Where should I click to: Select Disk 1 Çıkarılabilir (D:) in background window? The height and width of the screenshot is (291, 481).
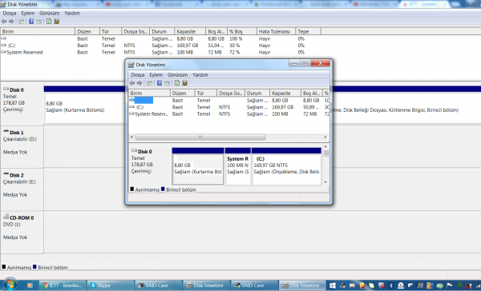(x=22, y=146)
